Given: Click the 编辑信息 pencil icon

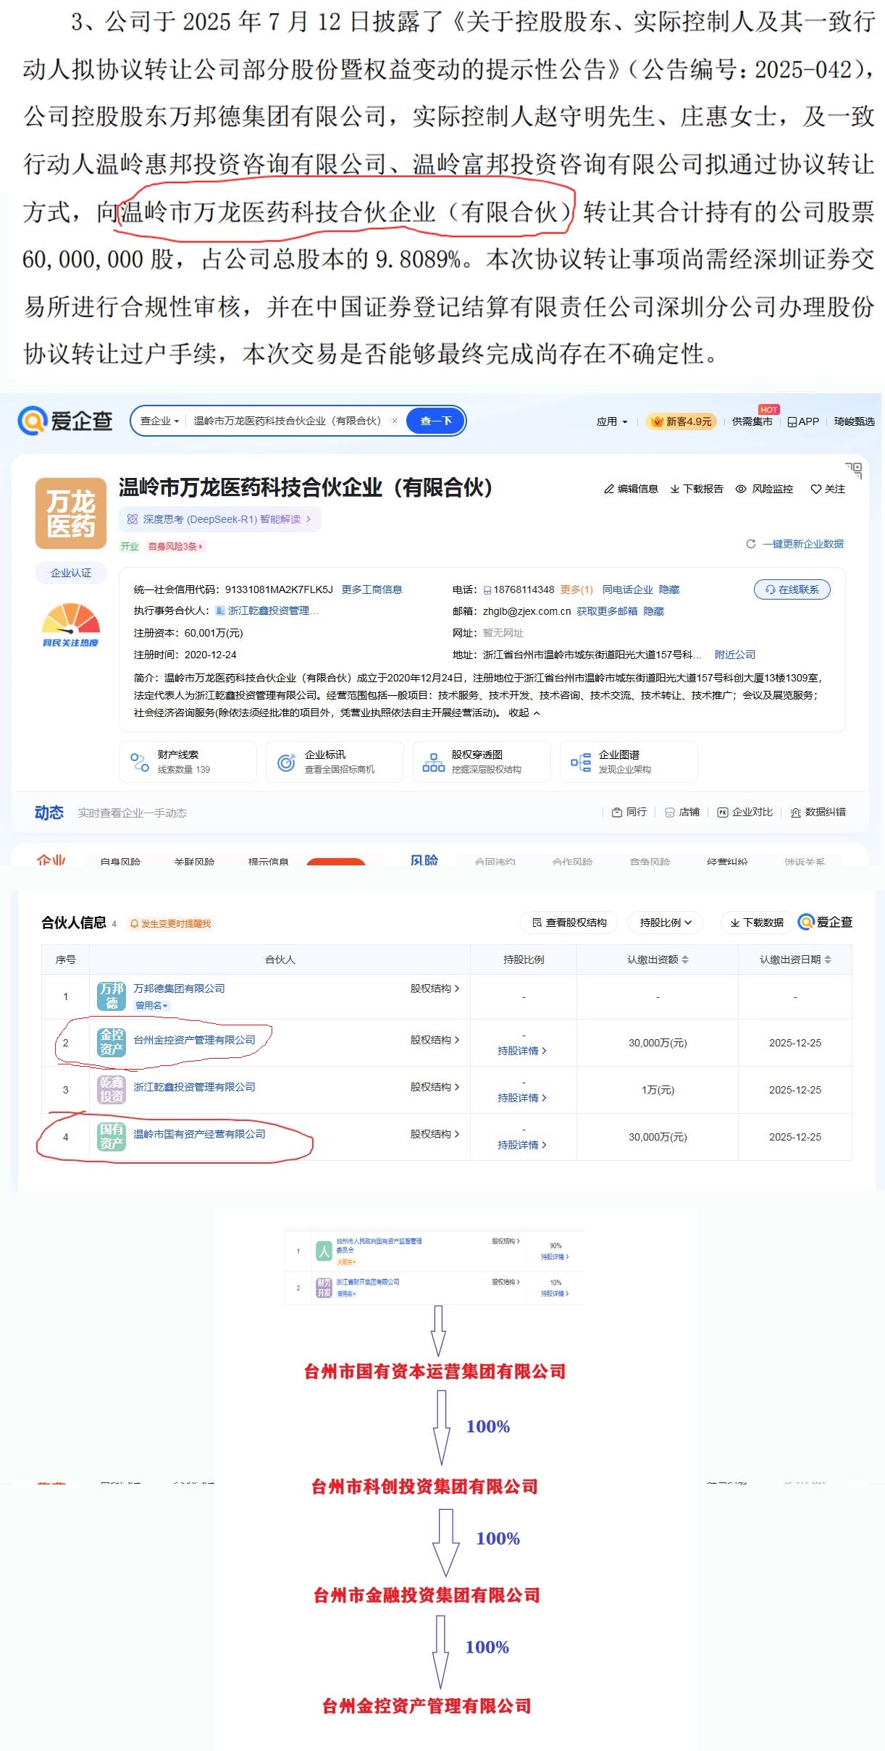Looking at the screenshot, I should point(609,489).
